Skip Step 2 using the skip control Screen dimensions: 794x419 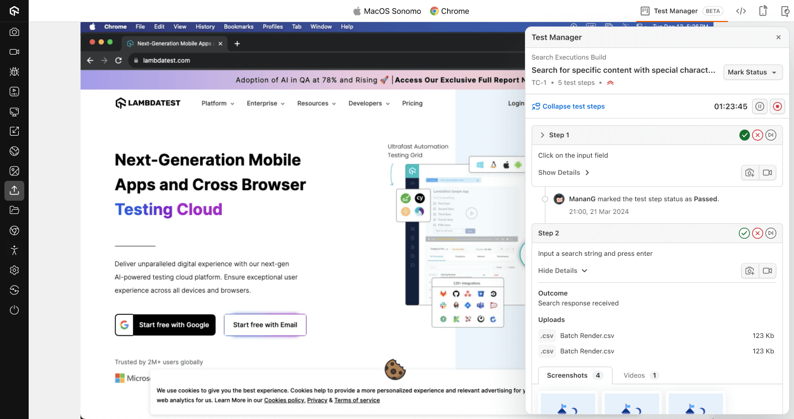(771, 233)
